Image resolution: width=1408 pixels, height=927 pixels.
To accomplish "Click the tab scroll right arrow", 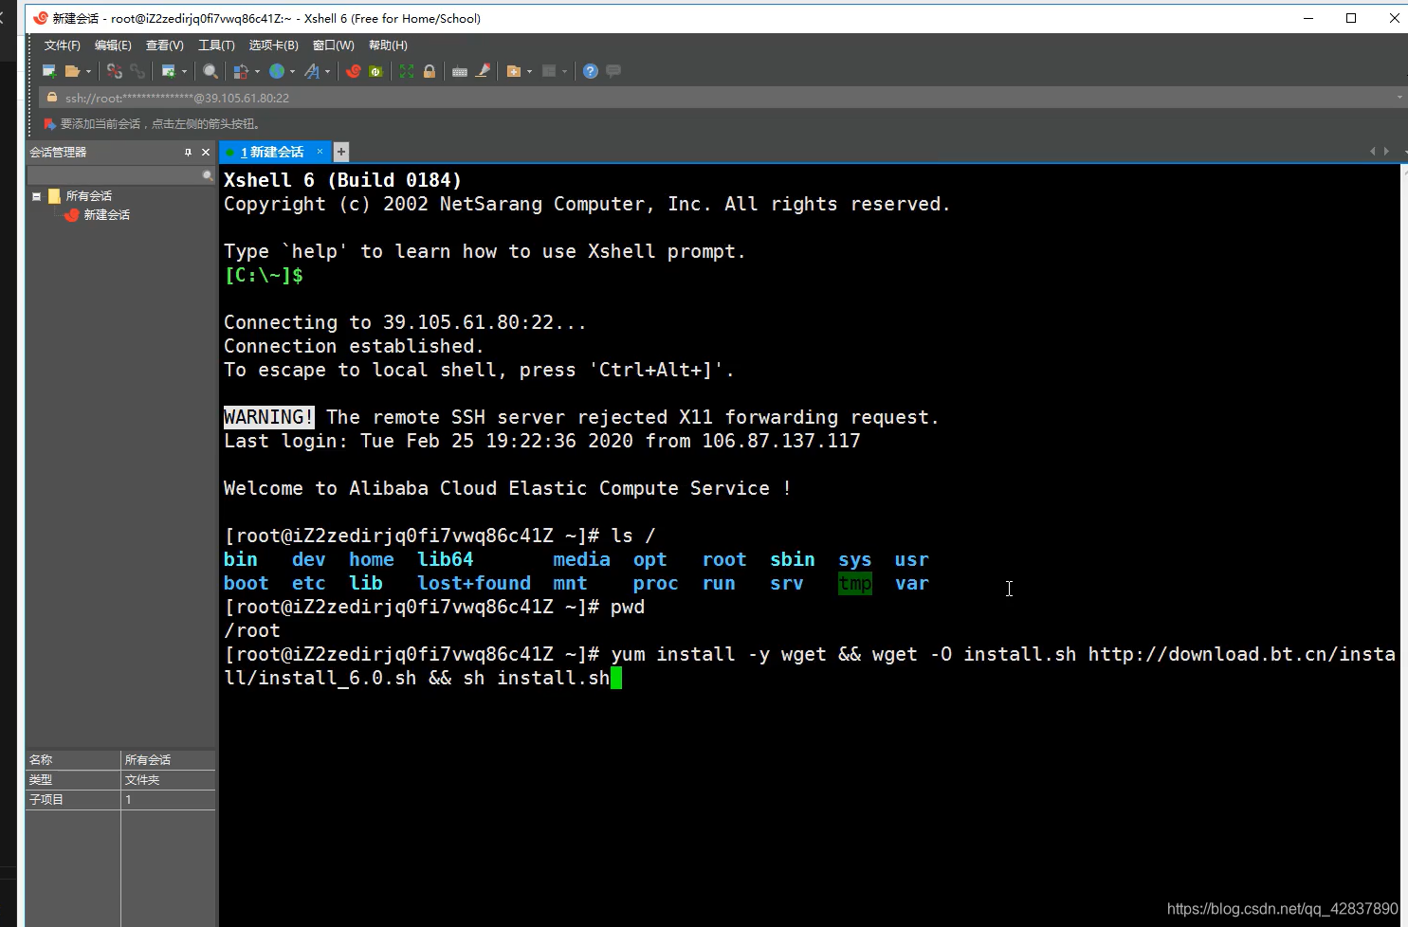I will point(1386,152).
